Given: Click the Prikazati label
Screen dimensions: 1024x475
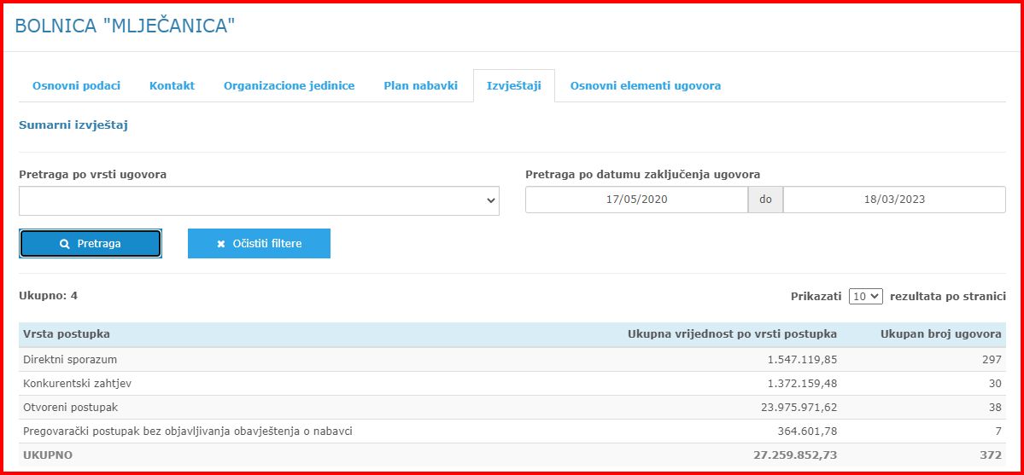Looking at the screenshot, I should (x=816, y=296).
